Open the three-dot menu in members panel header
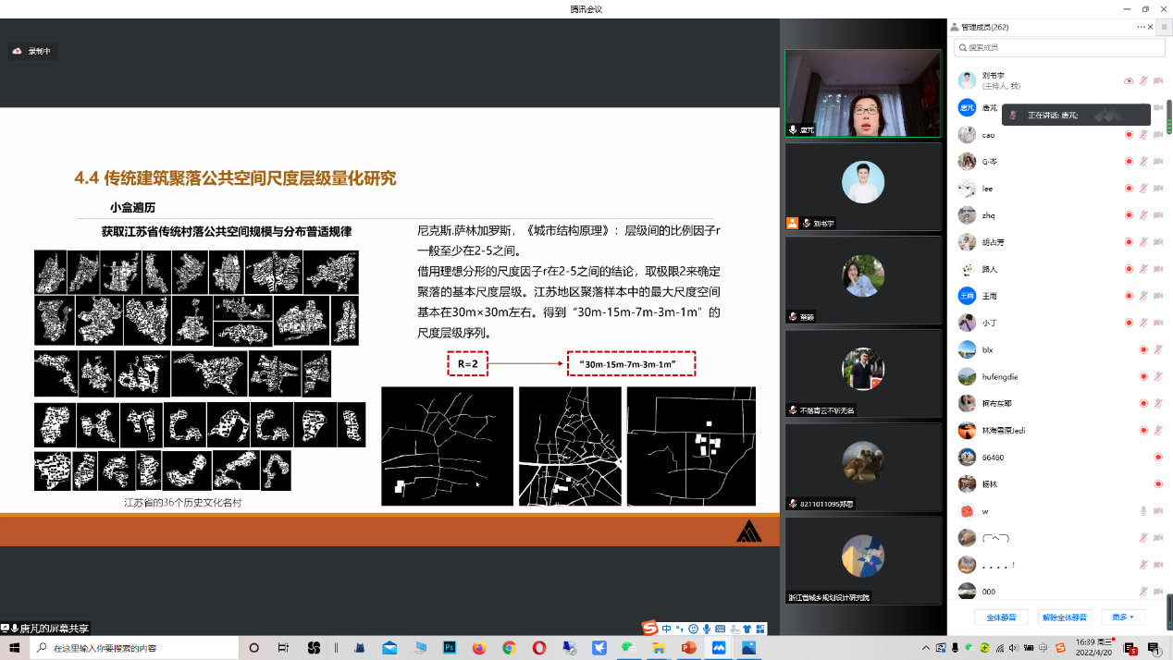1173x660 pixels. [x=1142, y=28]
